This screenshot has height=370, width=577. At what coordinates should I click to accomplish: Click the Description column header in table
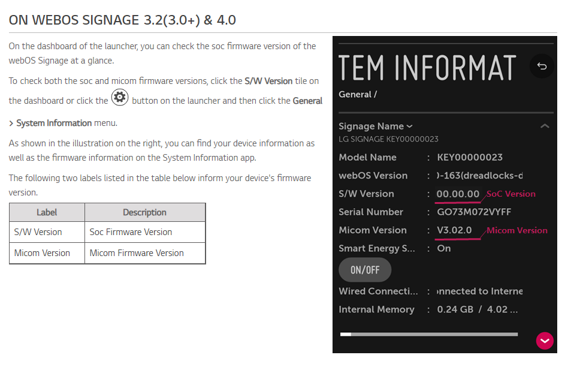coord(144,212)
